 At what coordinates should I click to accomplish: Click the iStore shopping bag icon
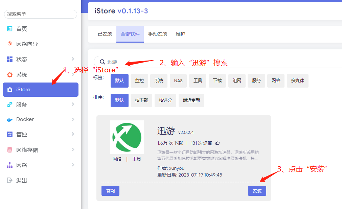tap(10, 90)
